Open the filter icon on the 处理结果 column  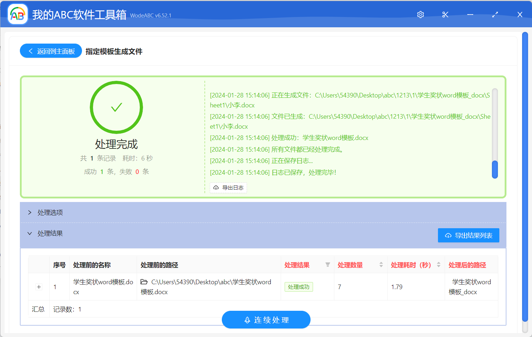[328, 264]
